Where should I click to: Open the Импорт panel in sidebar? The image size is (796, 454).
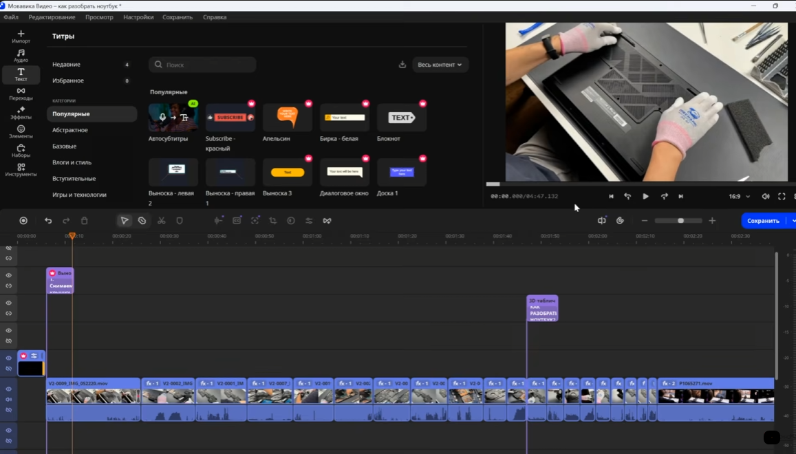point(21,36)
